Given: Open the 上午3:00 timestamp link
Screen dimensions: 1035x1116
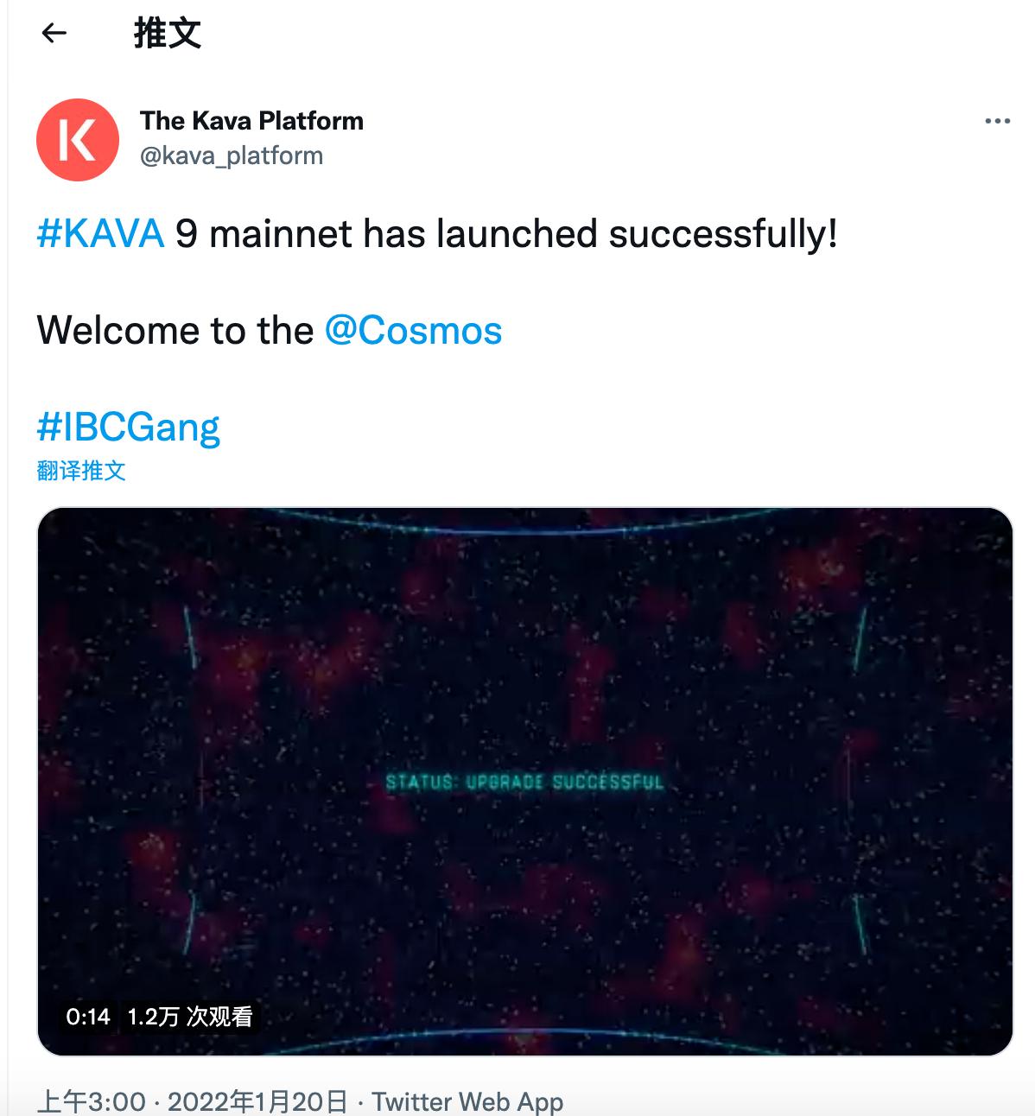Looking at the screenshot, I should pos(92,1102).
